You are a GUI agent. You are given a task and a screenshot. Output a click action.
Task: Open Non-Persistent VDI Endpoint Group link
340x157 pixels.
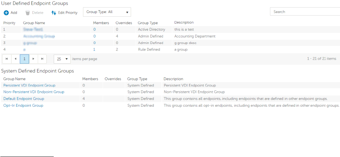[x=34, y=92]
